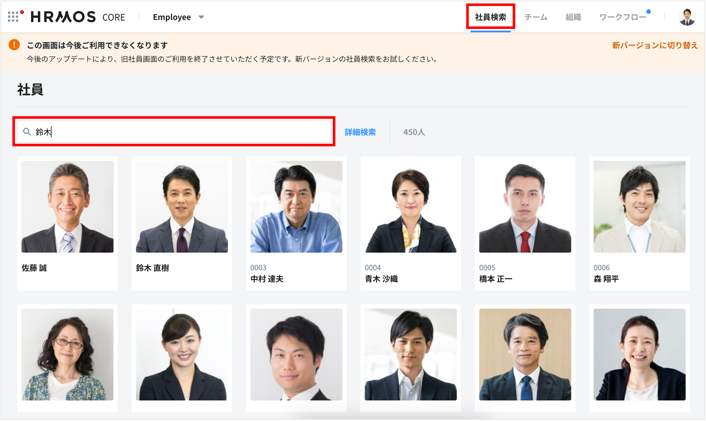
Task: Open the チーム tab
Action: coord(536,17)
